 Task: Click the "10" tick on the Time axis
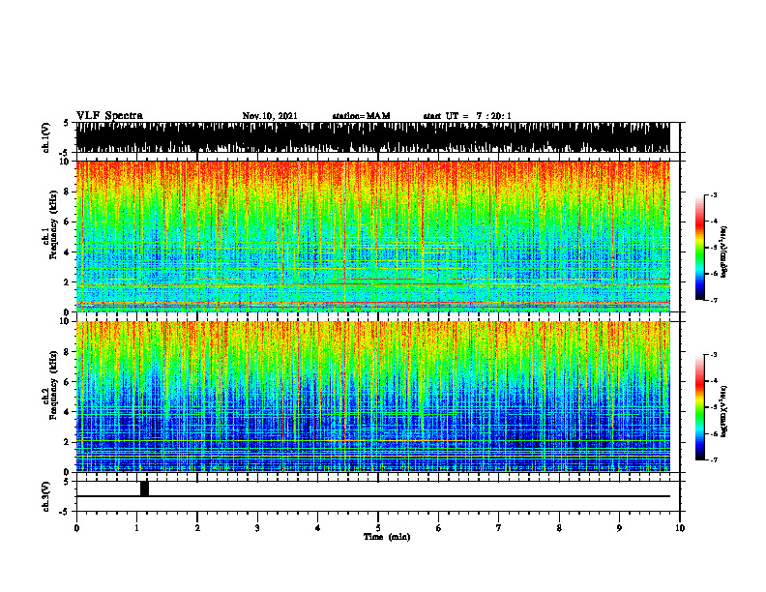coord(680,528)
